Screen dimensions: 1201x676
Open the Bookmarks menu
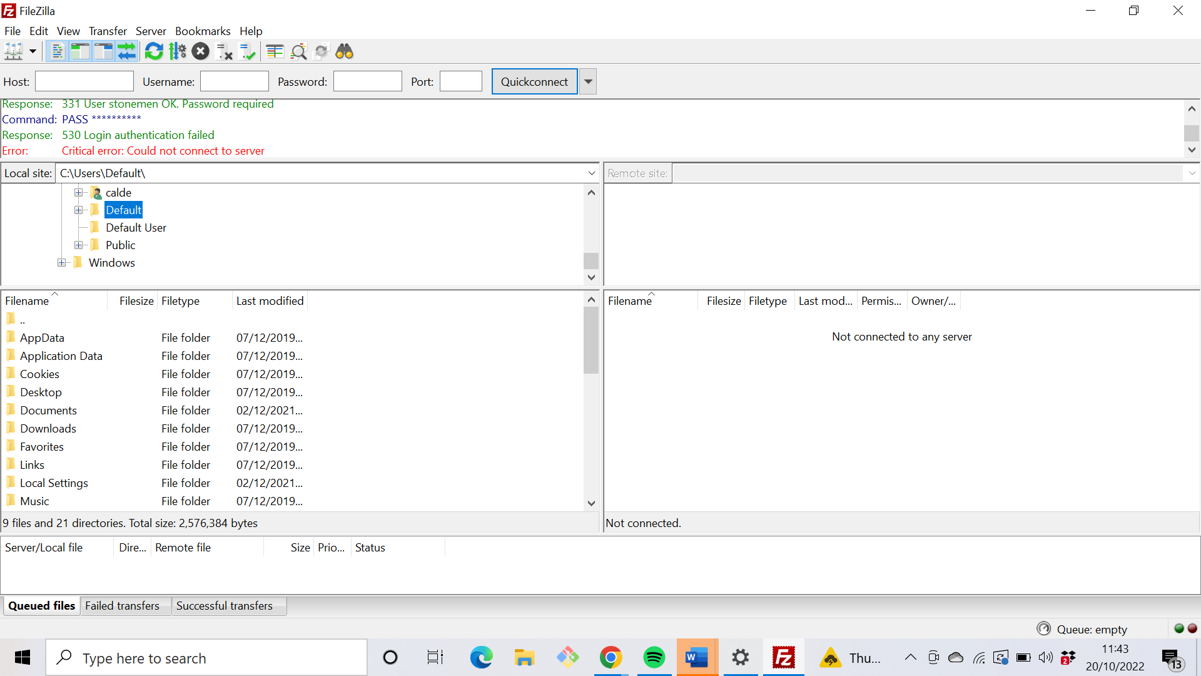pyautogui.click(x=203, y=31)
